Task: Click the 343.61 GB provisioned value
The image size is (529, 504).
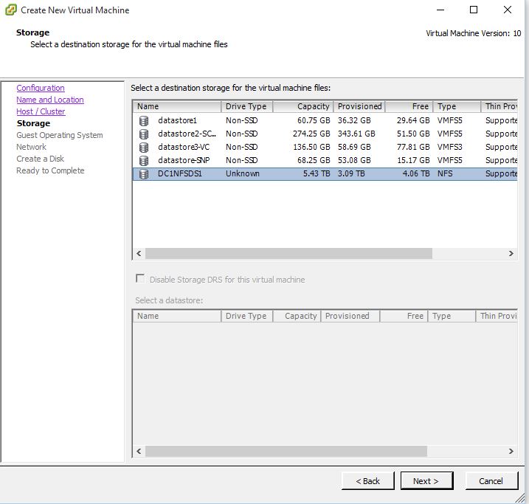Action: pos(356,134)
